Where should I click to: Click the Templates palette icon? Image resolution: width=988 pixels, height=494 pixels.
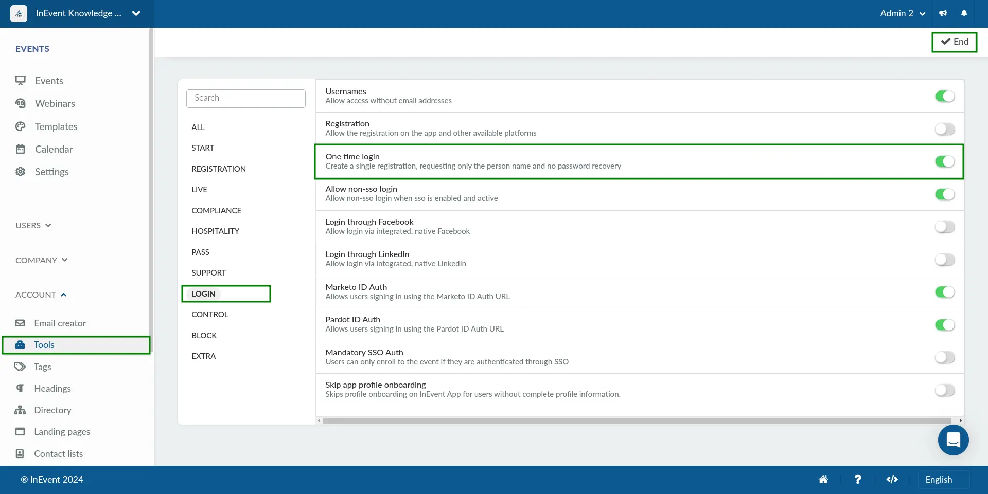[x=21, y=126]
